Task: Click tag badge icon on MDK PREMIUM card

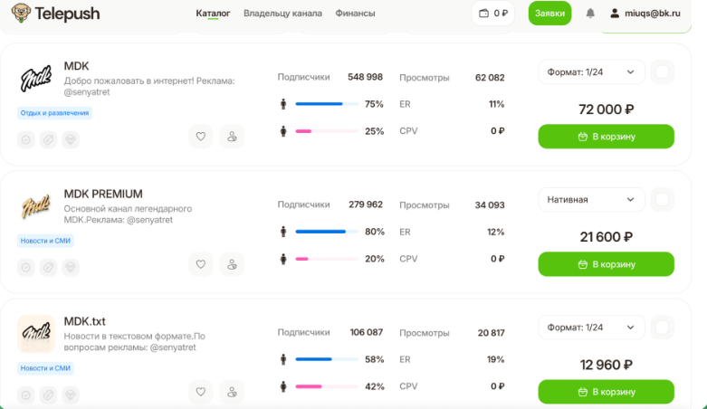Action: click(x=48, y=268)
